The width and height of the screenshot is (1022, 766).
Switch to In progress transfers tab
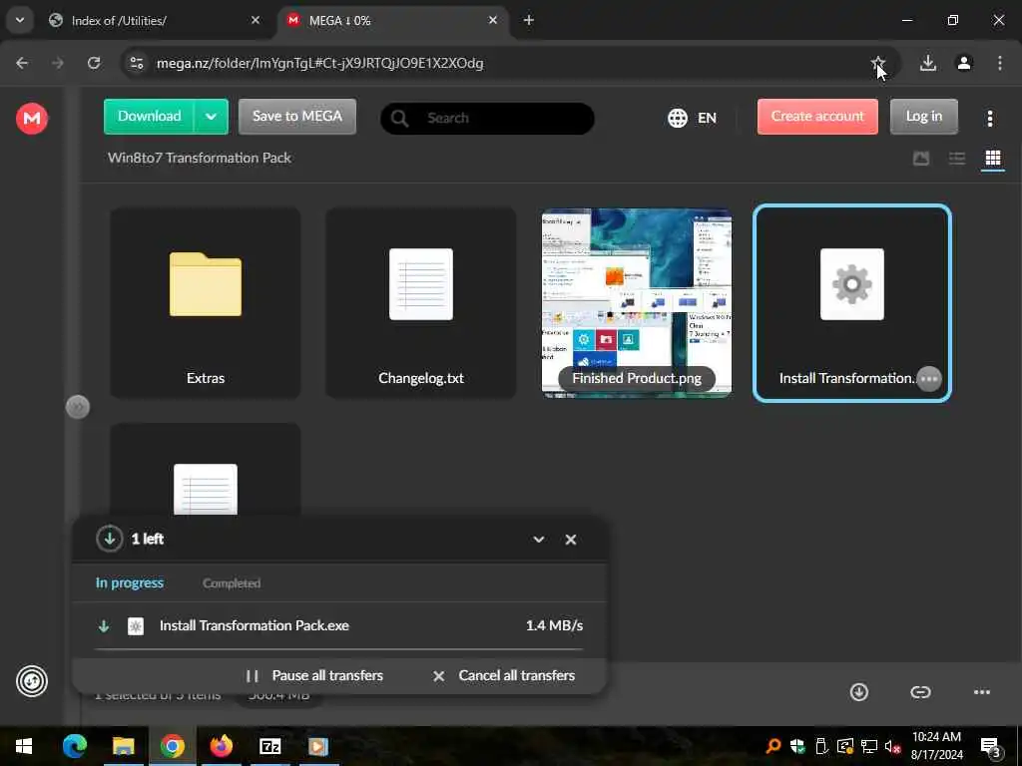pos(130,582)
